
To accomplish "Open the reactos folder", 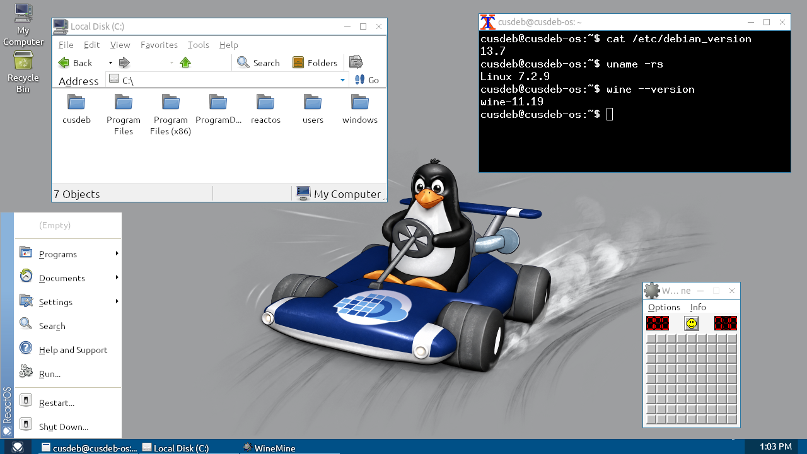I will (265, 108).
